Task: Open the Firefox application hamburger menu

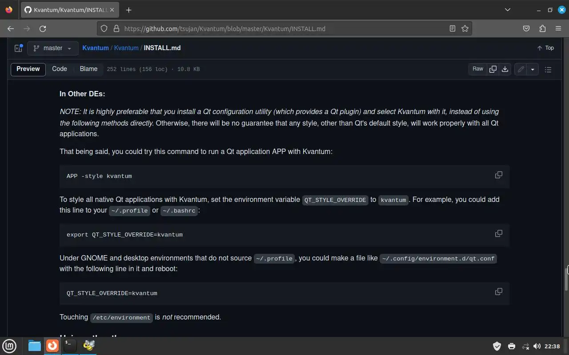Action: (558, 28)
